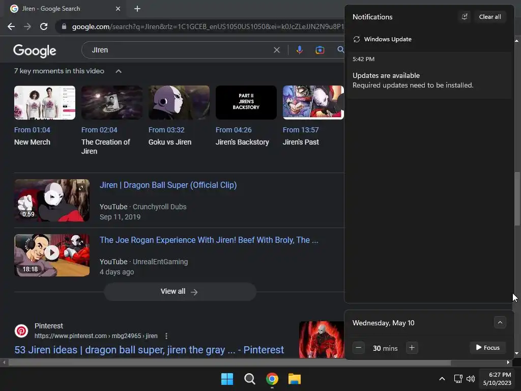
Task: Click the site lock icon in address bar
Action: pyautogui.click(x=64, y=26)
